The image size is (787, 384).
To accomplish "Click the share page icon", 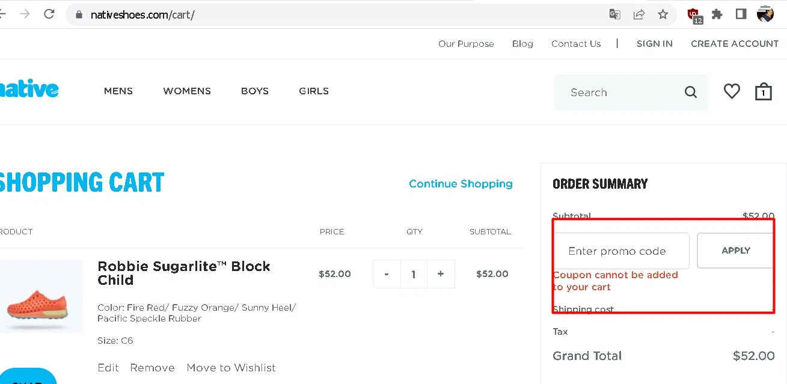I will tap(639, 14).
